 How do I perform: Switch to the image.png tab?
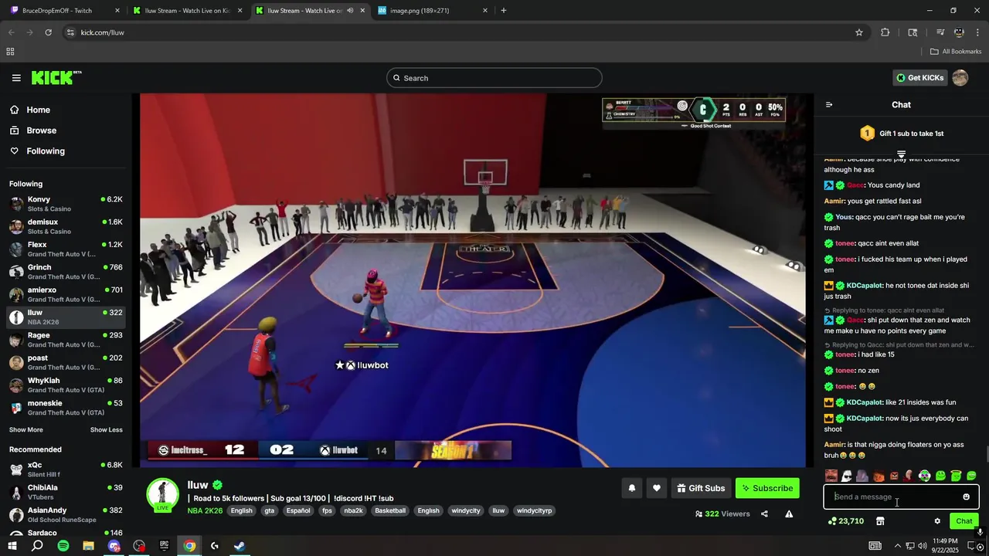433,11
